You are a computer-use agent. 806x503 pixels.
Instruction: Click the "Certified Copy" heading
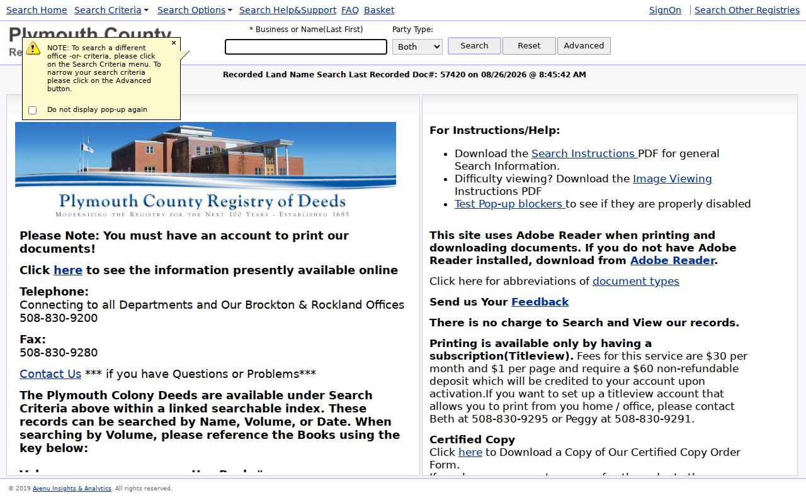(472, 439)
